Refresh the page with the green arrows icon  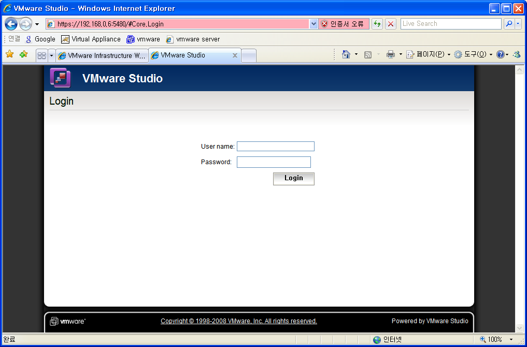click(377, 24)
